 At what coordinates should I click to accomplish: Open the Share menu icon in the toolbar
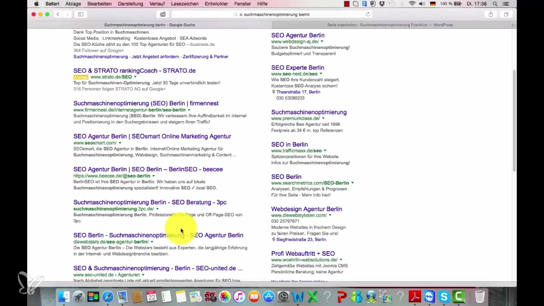click(x=490, y=14)
